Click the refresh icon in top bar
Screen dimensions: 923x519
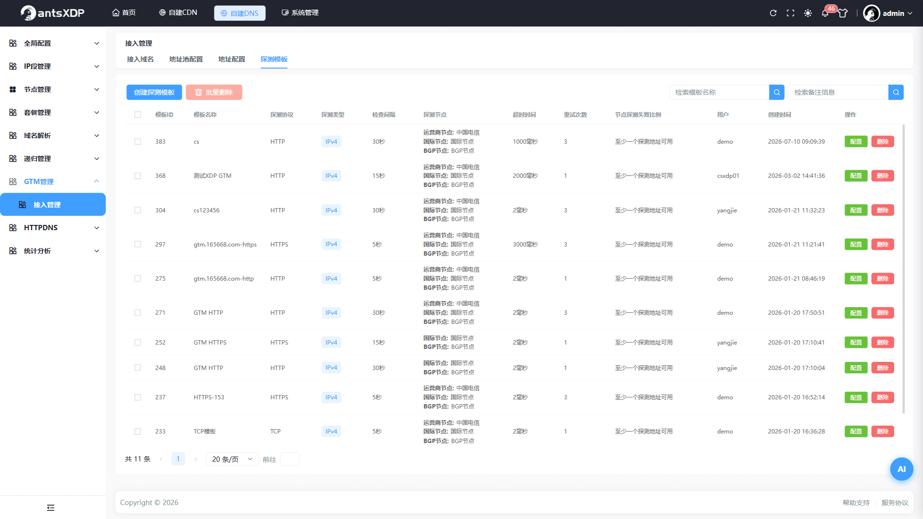[x=773, y=13]
